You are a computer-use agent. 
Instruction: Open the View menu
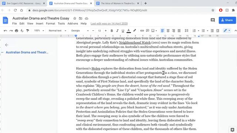coord(30,24)
